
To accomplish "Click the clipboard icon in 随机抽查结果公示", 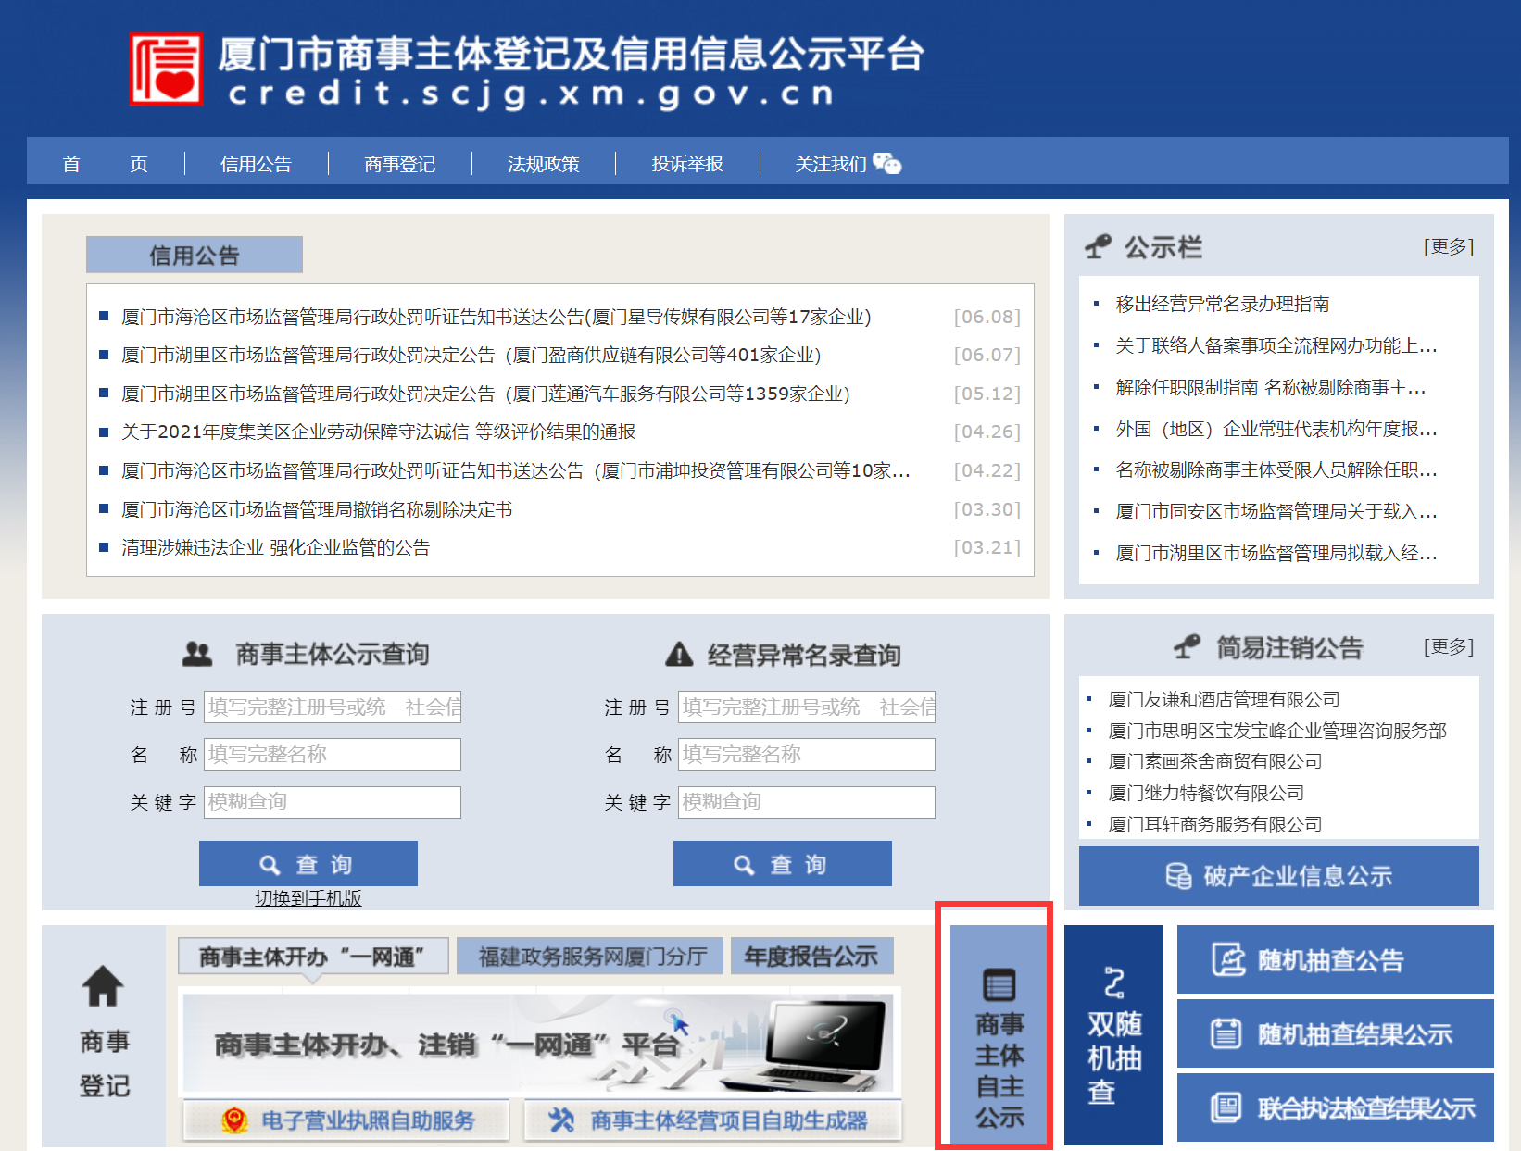I will pyautogui.click(x=1226, y=1033).
